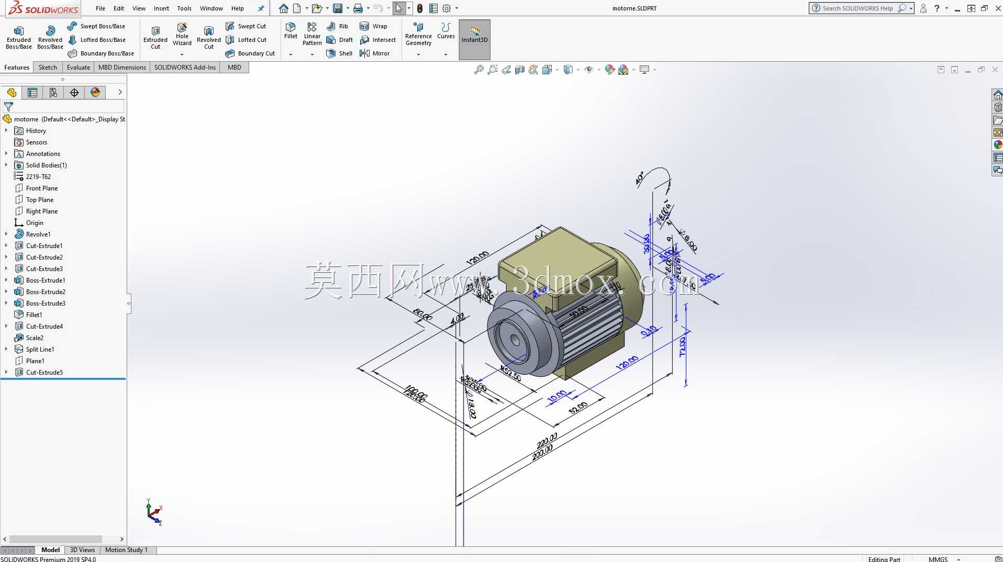Apply the Fillet tool
The image size is (1003, 562).
(291, 31)
